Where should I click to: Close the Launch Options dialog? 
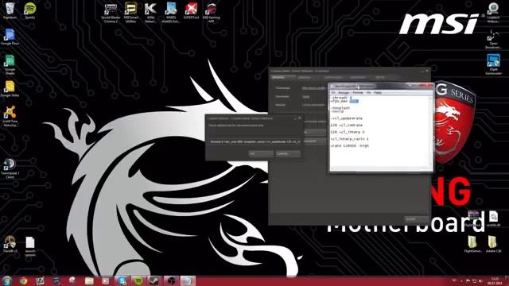pos(299,118)
